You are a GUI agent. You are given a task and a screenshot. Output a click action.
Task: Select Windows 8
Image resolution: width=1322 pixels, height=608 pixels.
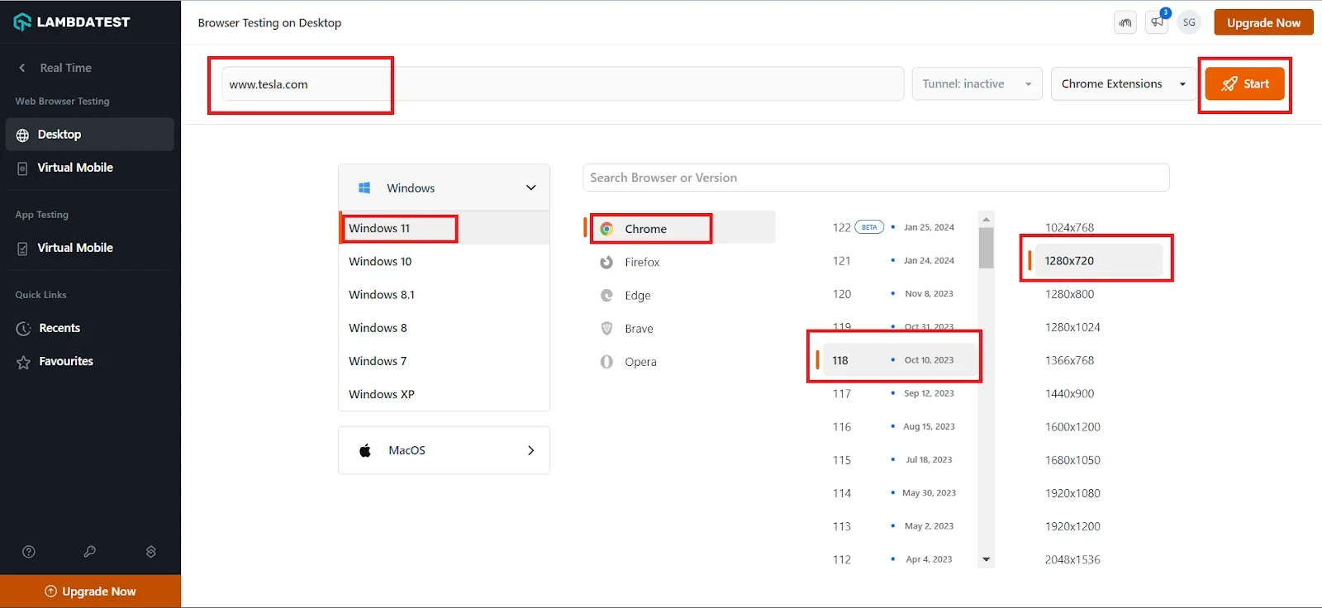(x=444, y=328)
